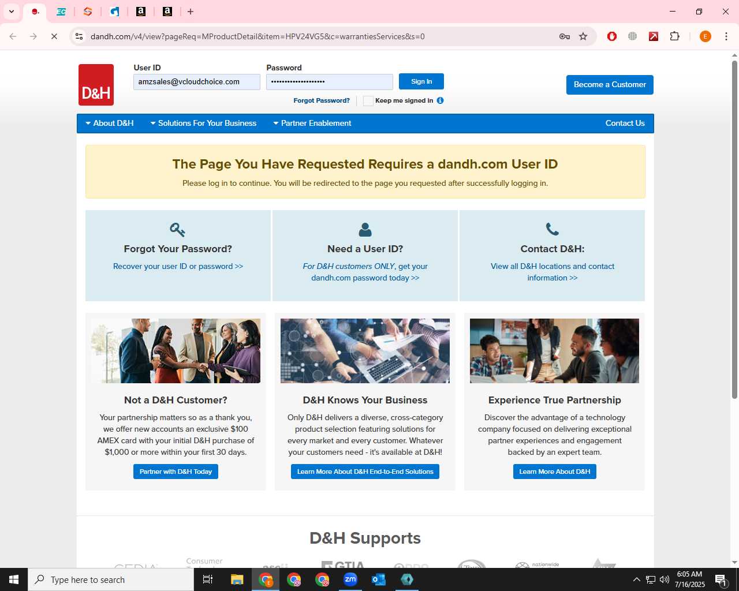Open a new browser tab with plus
This screenshot has width=739, height=591.
pyautogui.click(x=191, y=12)
